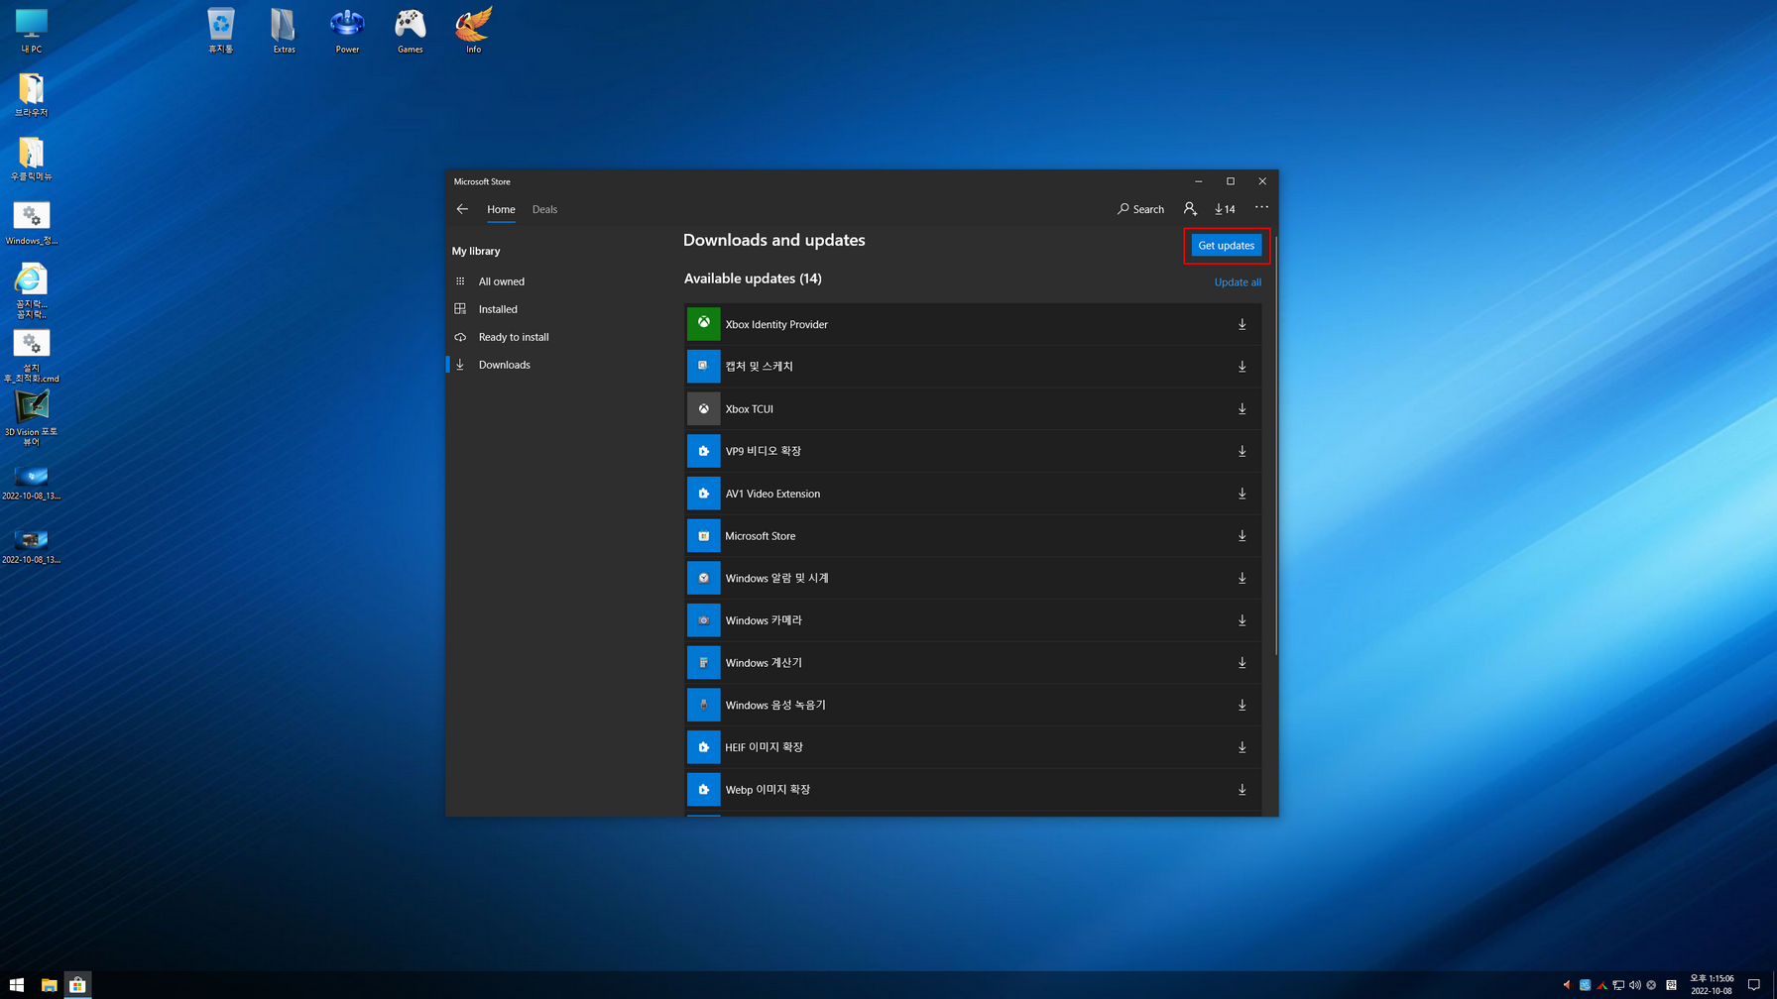Download the AV1 Video Extension update
Viewport: 1777px width, 999px height.
[1242, 494]
